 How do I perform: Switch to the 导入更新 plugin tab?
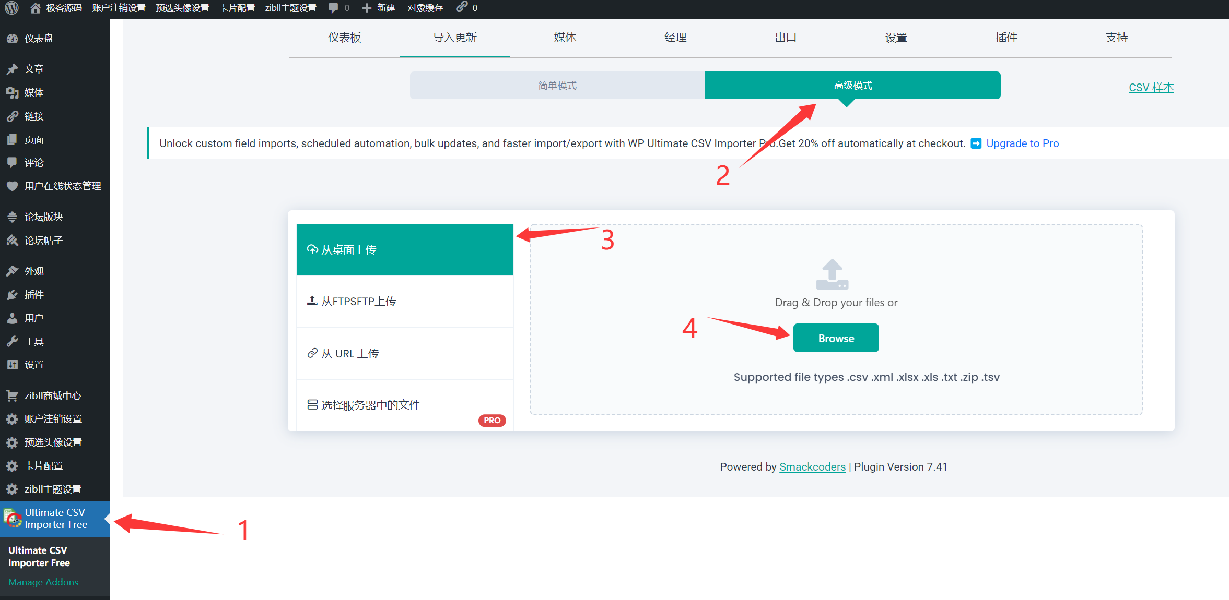coord(454,38)
